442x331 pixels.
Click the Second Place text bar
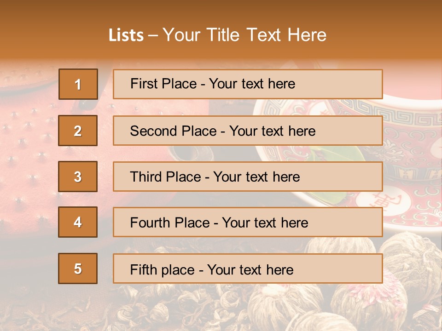point(248,131)
